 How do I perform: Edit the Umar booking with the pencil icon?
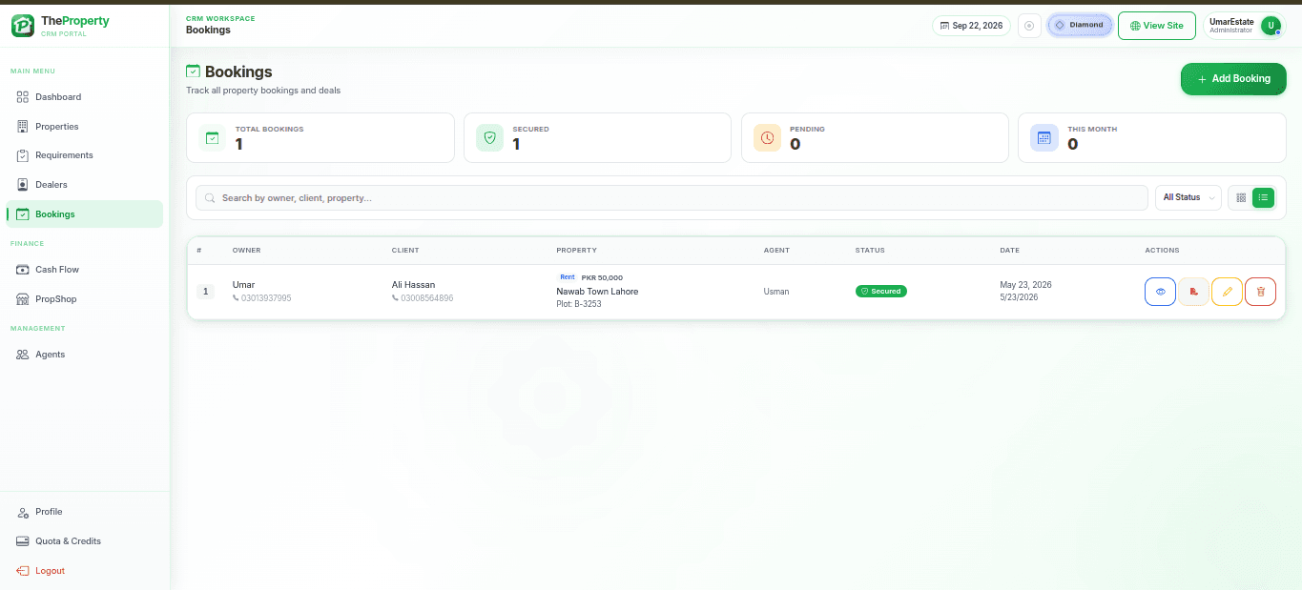pos(1227,292)
